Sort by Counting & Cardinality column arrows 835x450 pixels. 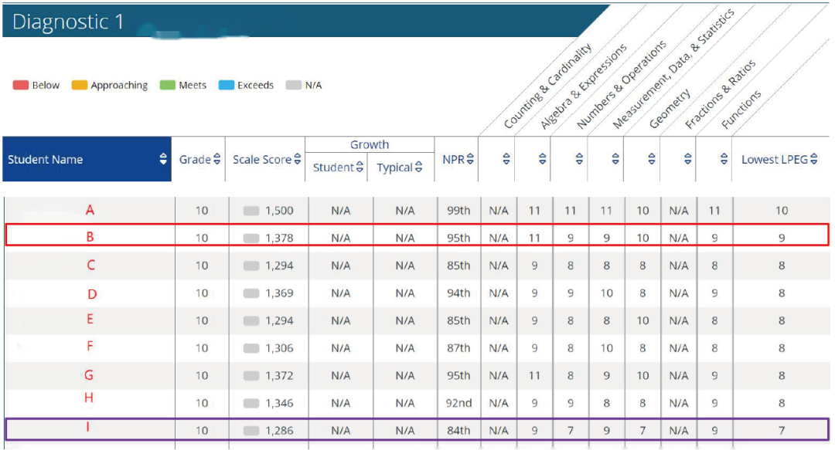coord(506,160)
